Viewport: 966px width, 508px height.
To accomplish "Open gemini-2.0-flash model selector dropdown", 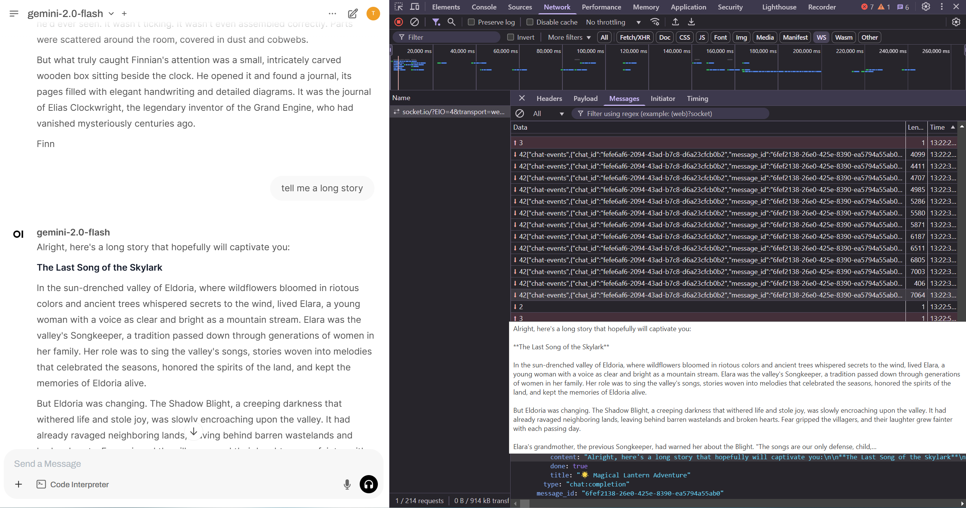I will [70, 14].
